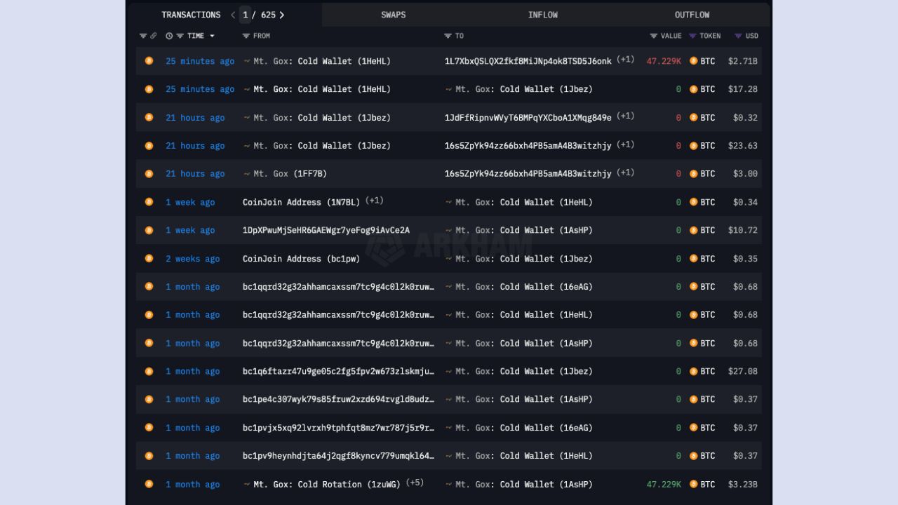Open CoinJoin Address (bc1pw) sender
The width and height of the screenshot is (898, 505).
pos(301,259)
